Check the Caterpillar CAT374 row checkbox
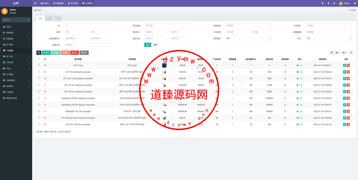 39,105
